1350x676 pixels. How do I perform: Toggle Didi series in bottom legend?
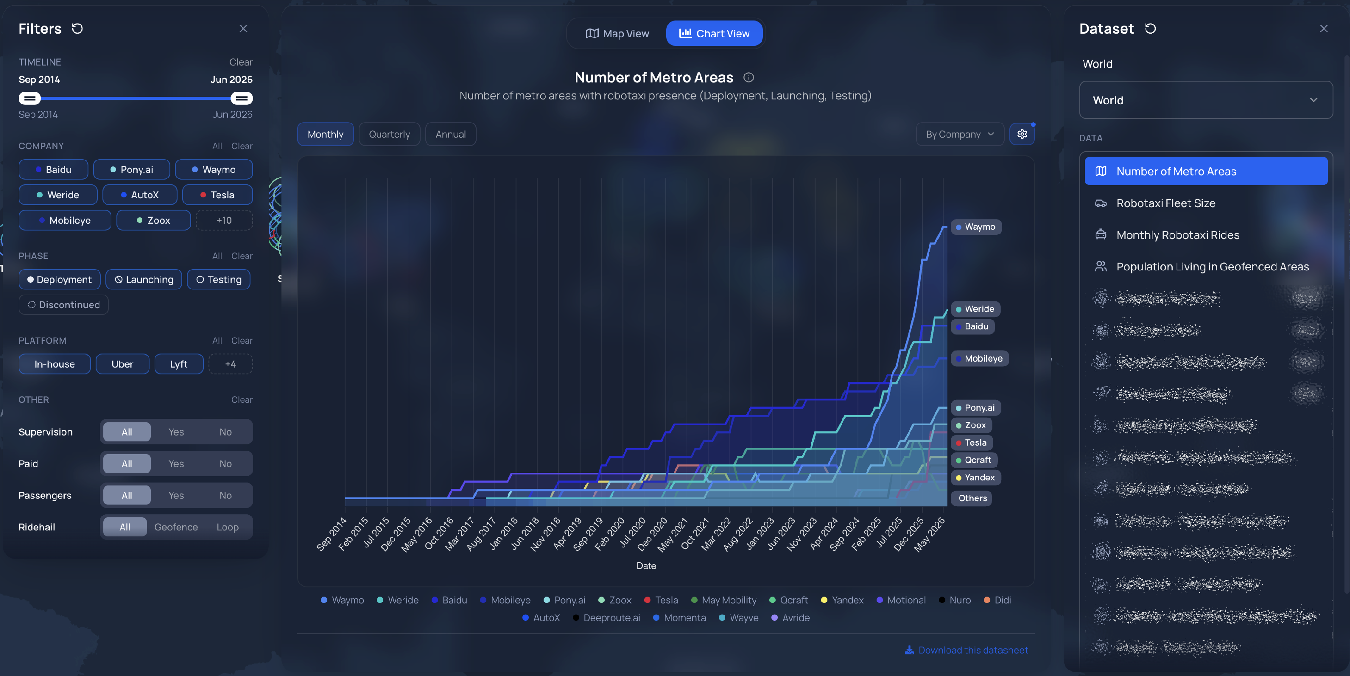click(x=997, y=600)
